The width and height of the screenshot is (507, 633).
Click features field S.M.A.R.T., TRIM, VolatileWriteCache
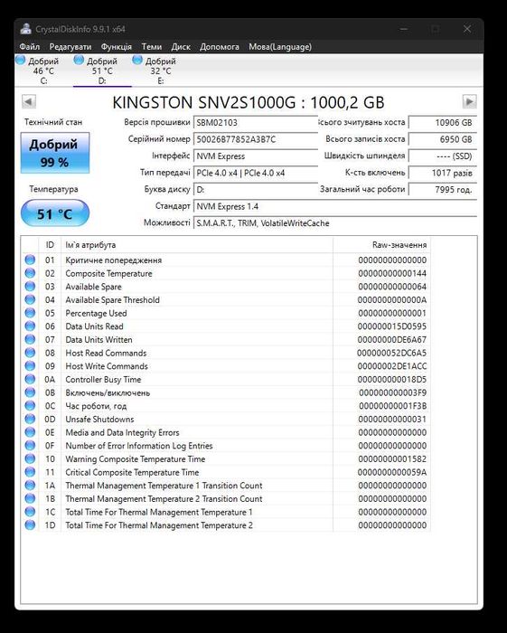(x=335, y=223)
